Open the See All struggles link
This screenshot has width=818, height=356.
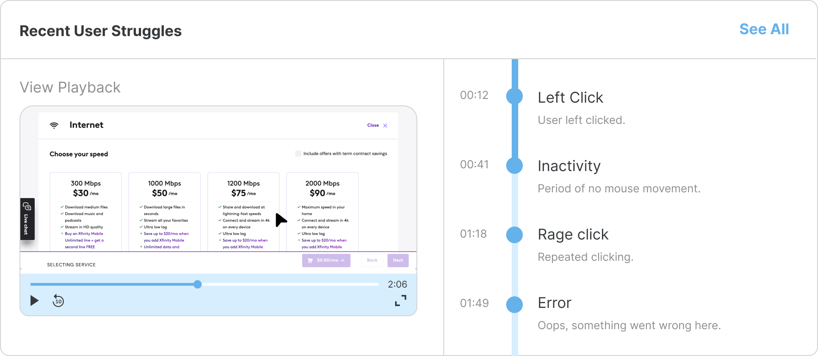(x=764, y=29)
